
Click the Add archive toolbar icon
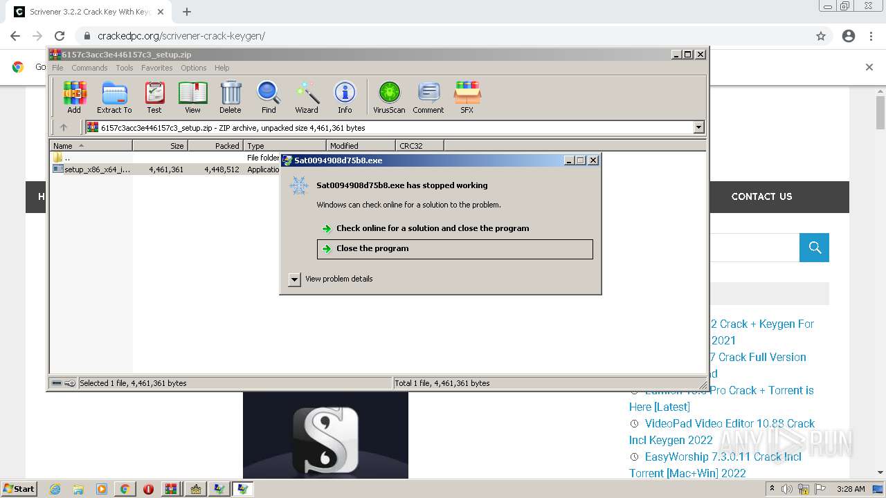pyautogui.click(x=74, y=98)
